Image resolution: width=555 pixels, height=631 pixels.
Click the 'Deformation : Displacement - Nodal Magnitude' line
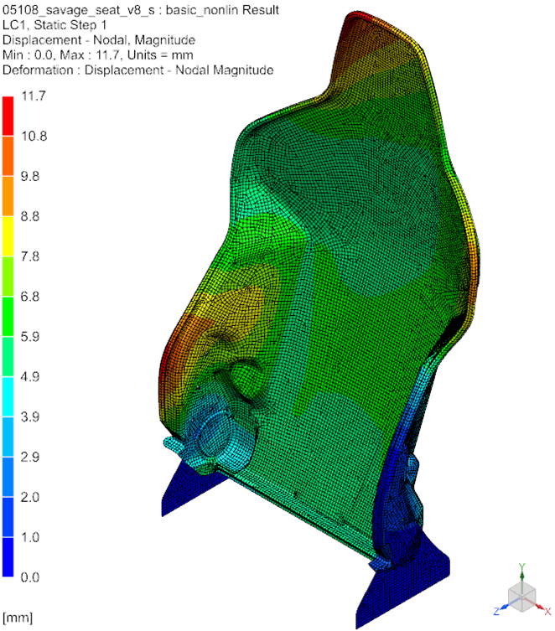tap(137, 70)
